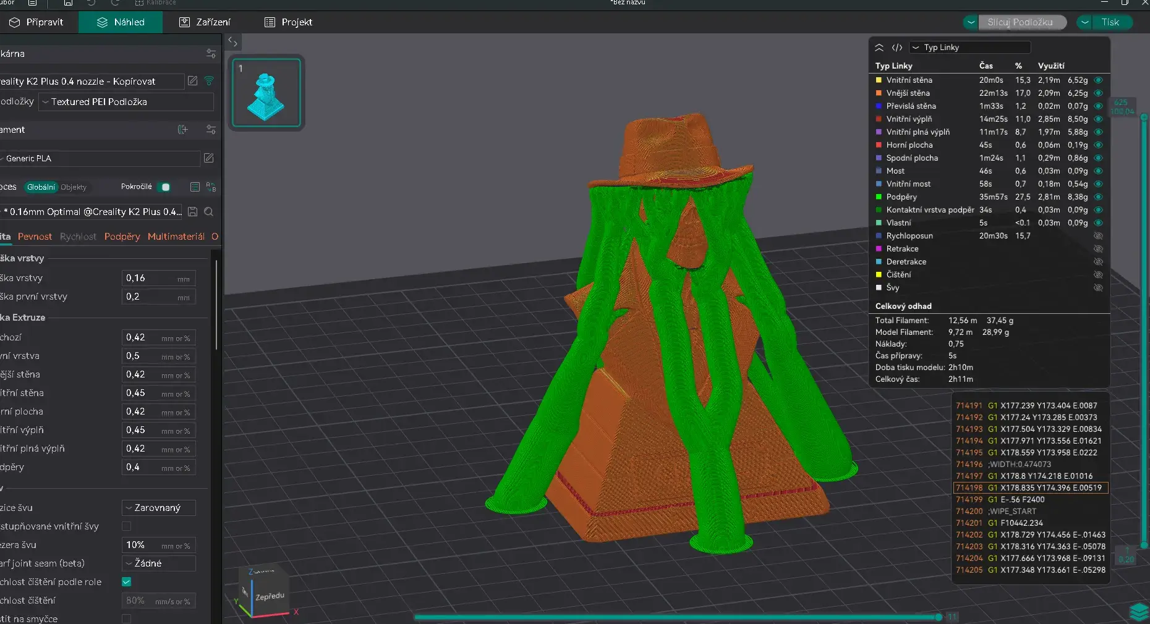Add a new filament slot
This screenshot has height=624, width=1150.
182,130
